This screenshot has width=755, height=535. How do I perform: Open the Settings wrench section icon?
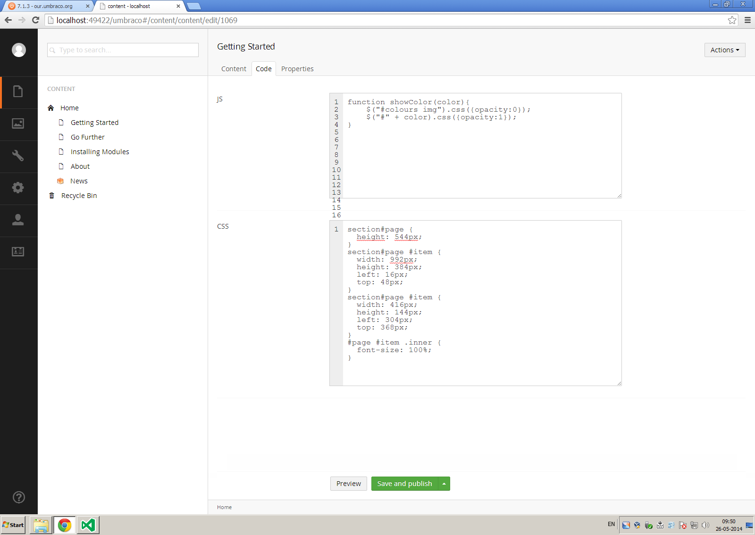point(18,156)
